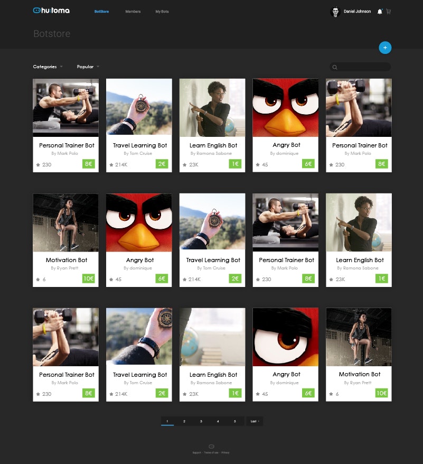The height and width of the screenshot is (464, 423).
Task: Click 'By dominique' in top row
Action: (x=284, y=153)
